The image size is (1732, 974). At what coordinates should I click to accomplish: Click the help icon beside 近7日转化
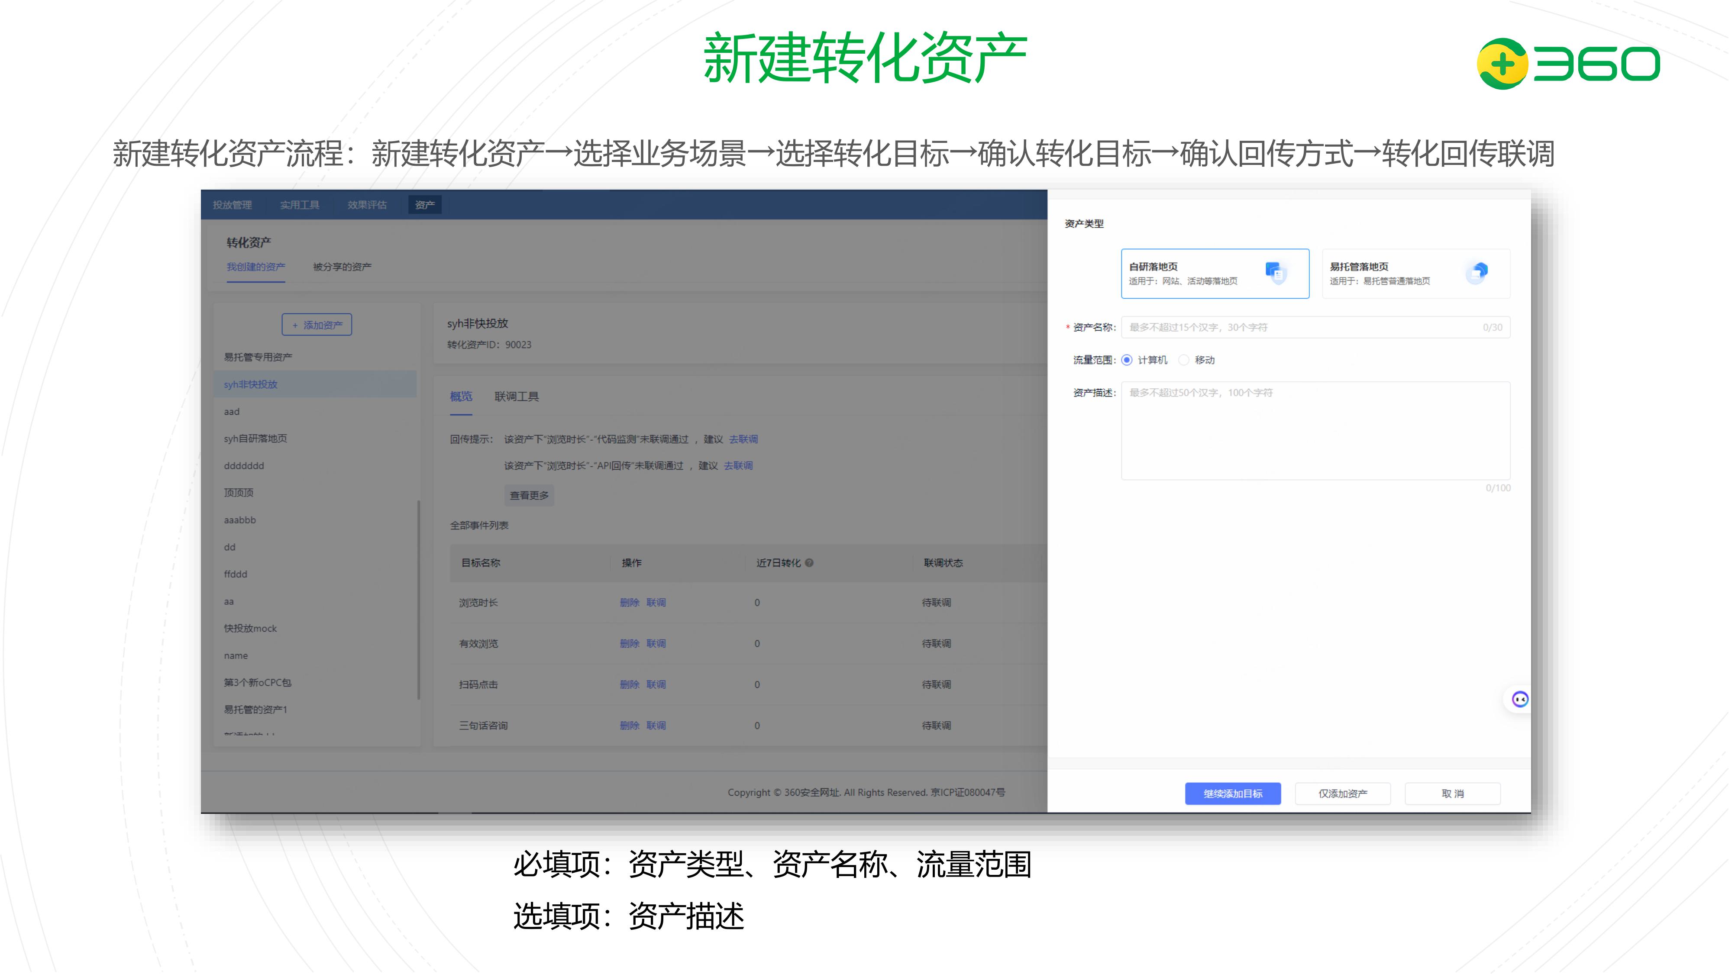pos(810,563)
